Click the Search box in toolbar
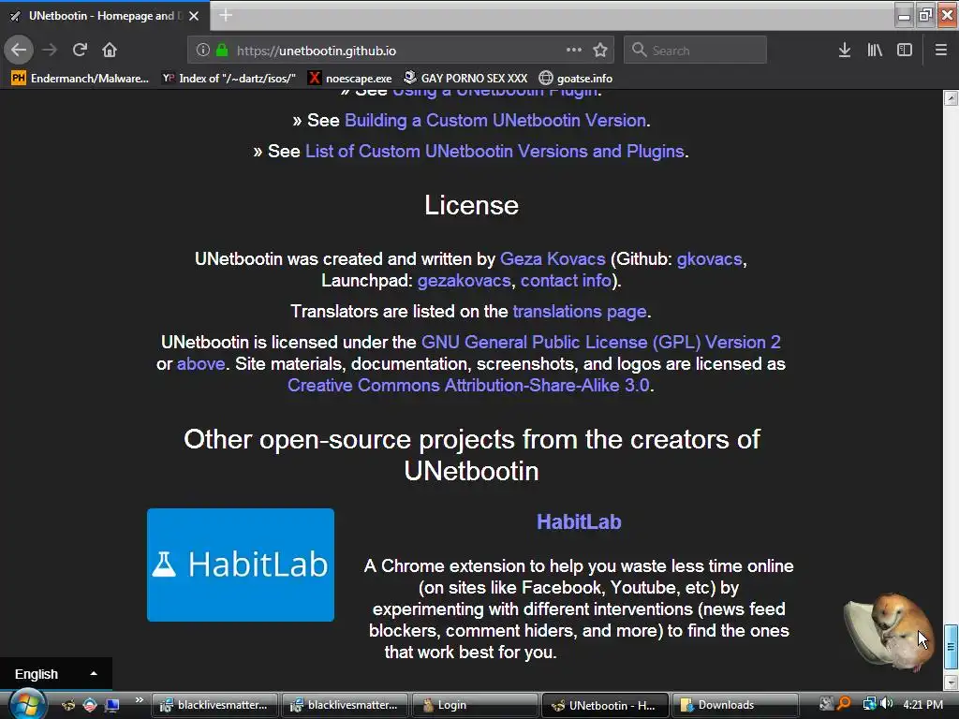 click(x=695, y=51)
